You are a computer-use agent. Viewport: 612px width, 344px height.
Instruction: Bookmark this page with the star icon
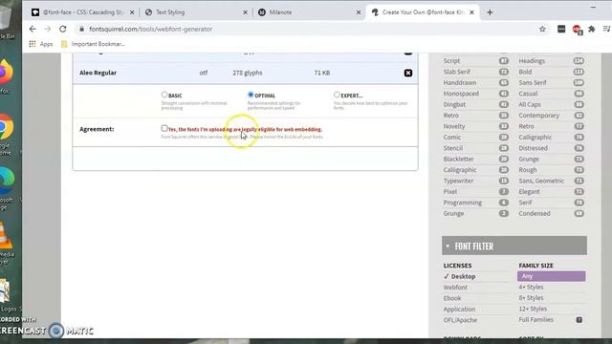point(542,29)
